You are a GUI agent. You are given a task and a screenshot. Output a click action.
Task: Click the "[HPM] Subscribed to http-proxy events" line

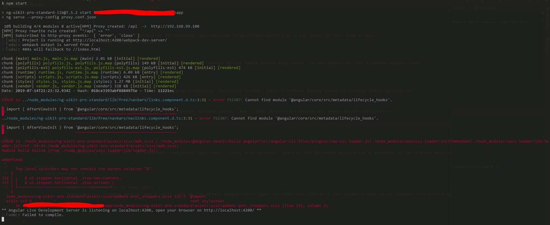[70, 36]
